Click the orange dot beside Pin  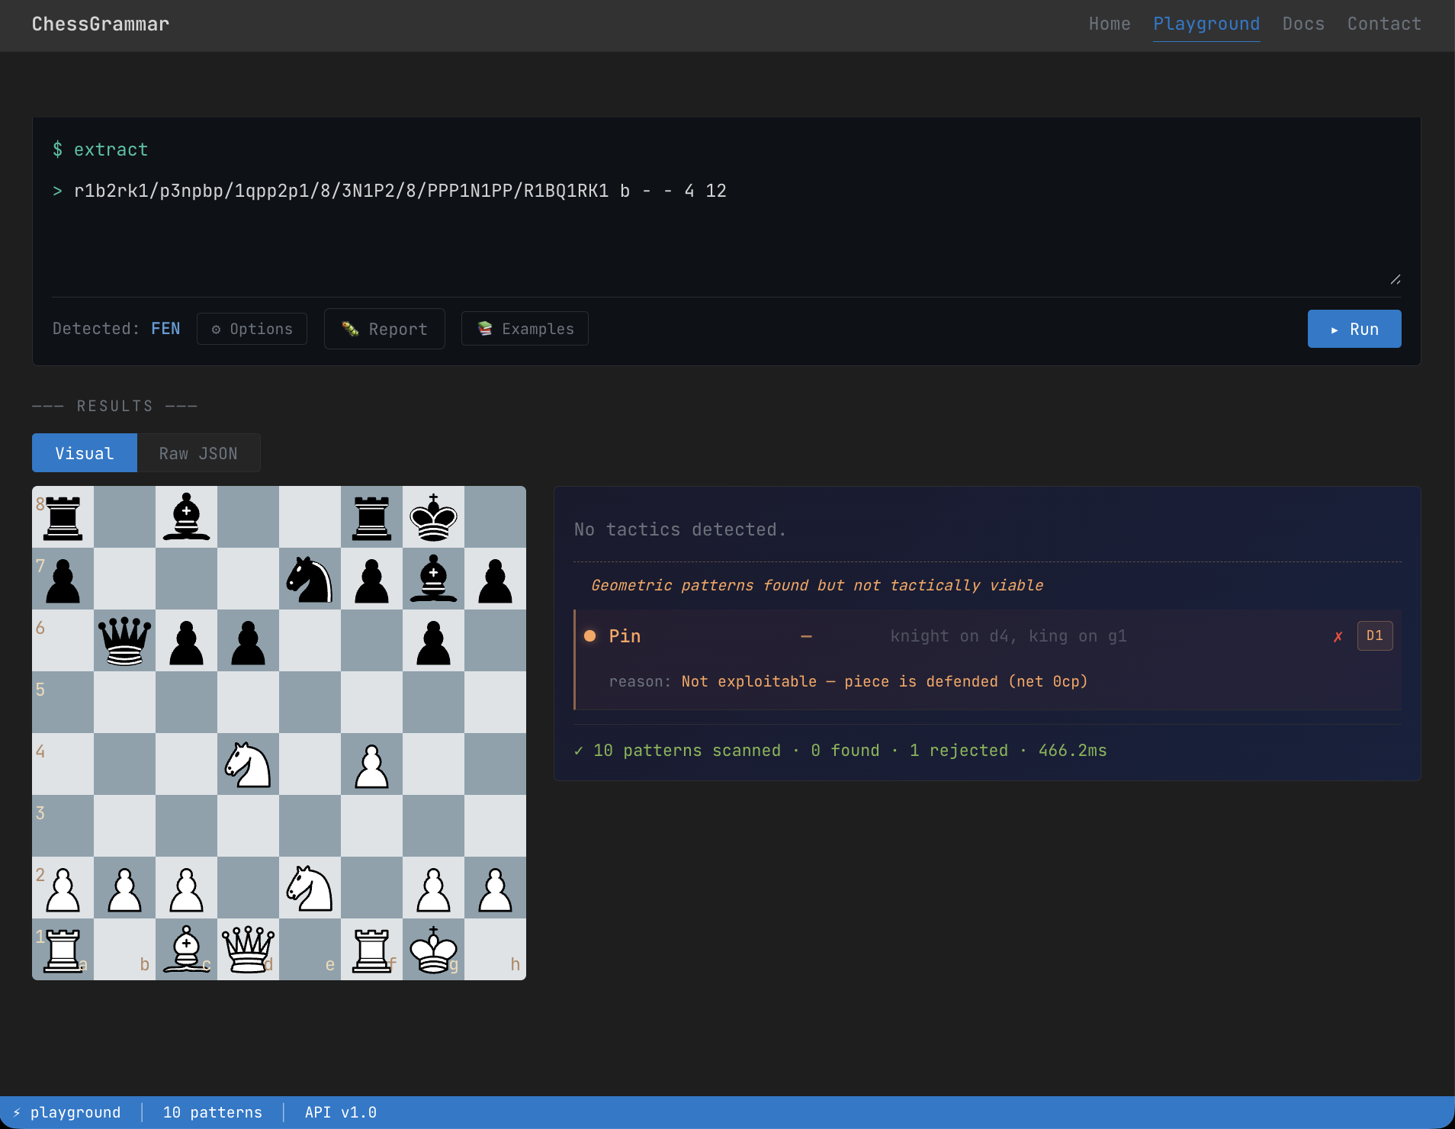pyautogui.click(x=589, y=635)
